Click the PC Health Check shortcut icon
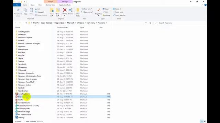The image size is (220, 123). tap(16, 115)
